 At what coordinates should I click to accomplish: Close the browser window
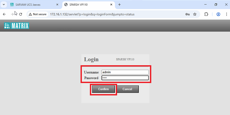pyautogui.click(x=226, y=5)
